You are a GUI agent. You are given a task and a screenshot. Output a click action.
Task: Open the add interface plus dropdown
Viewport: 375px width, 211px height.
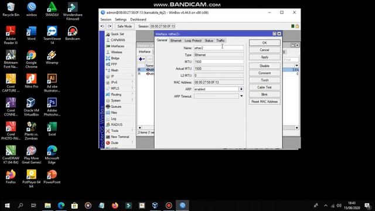(x=142, y=59)
